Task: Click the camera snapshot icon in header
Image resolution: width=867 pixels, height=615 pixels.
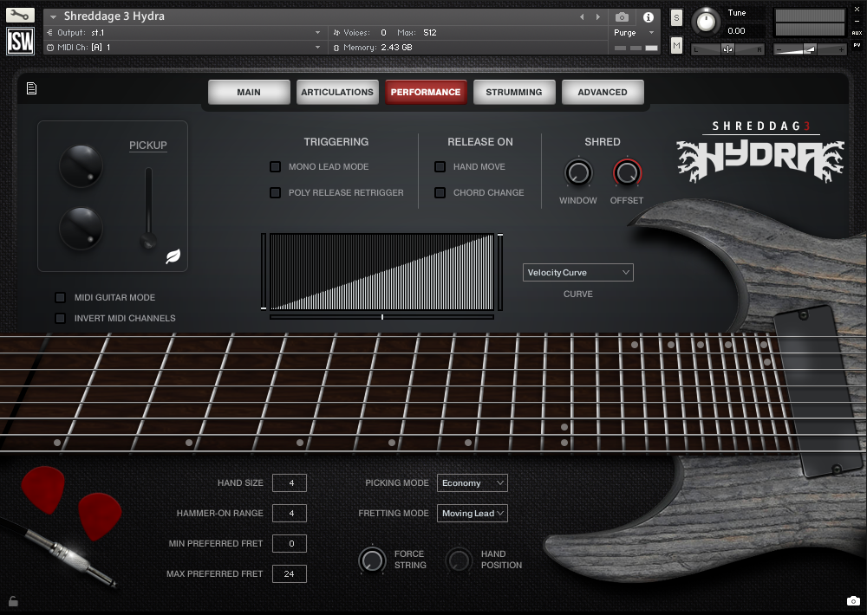Action: pyautogui.click(x=622, y=16)
